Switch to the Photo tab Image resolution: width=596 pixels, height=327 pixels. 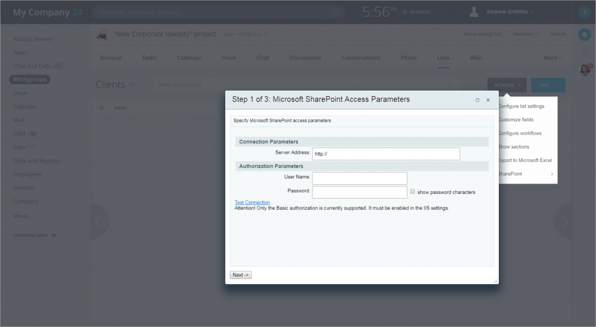[409, 58]
